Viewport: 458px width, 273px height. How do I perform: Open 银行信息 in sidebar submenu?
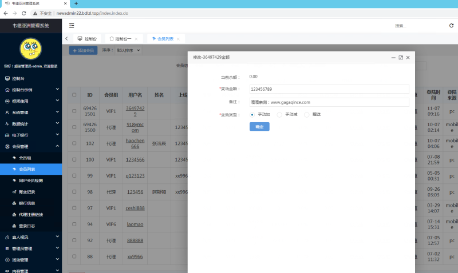pos(31,203)
